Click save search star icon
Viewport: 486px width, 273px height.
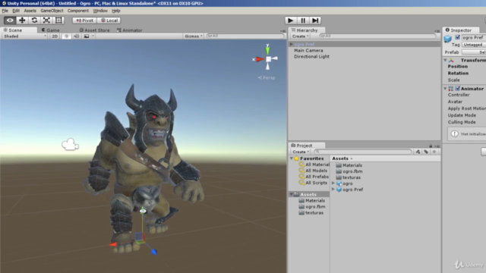coord(434,152)
